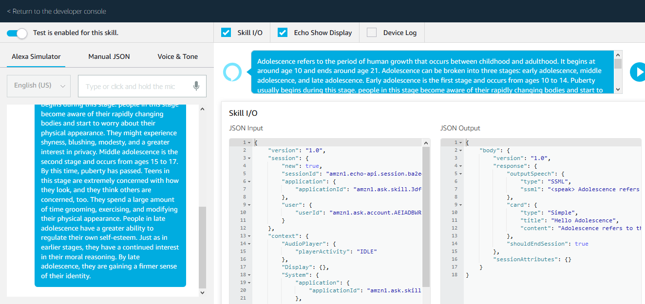Click the JSON Output heading

pos(460,128)
